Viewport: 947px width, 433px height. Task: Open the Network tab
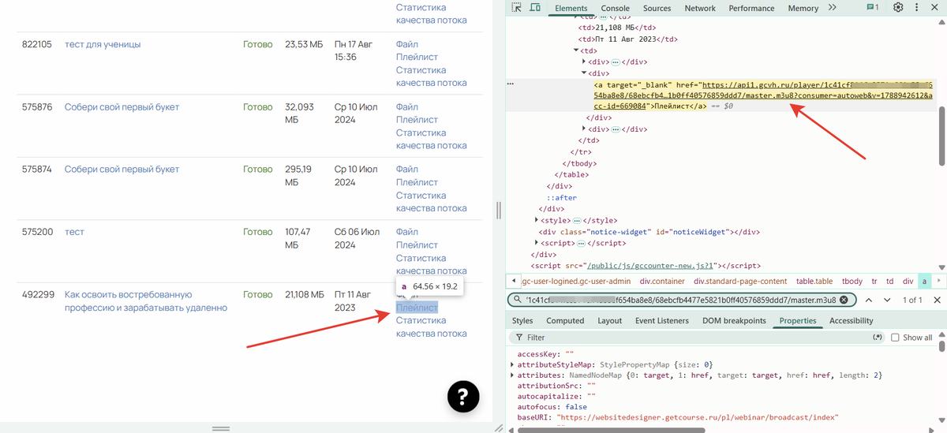point(700,8)
